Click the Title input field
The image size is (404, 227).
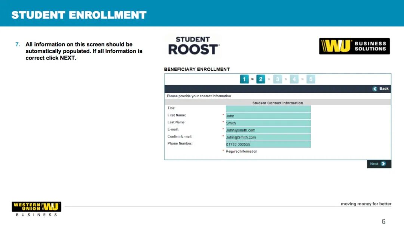coord(268,109)
